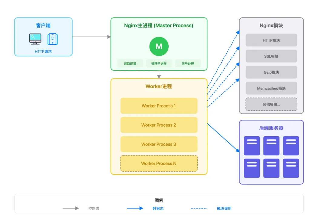Select the Worker Process 1 box
The width and height of the screenshot is (327, 223).
tap(159, 106)
